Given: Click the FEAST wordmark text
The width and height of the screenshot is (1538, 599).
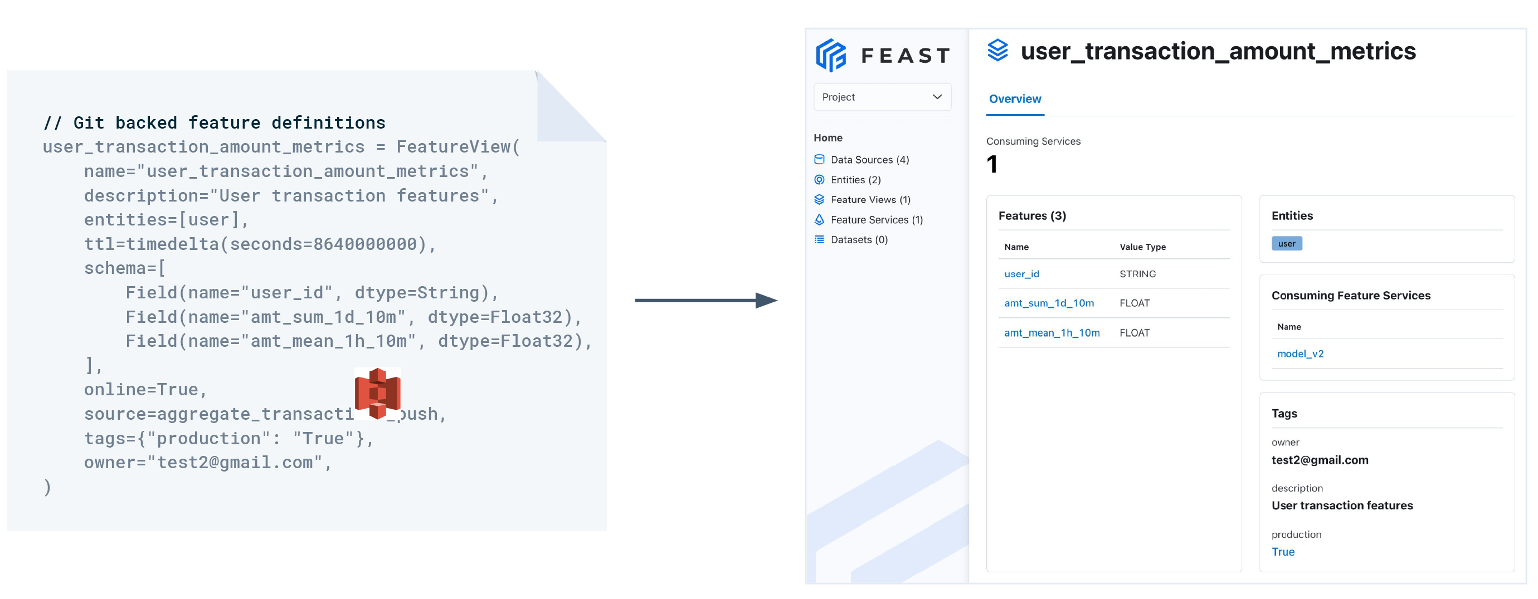Looking at the screenshot, I should [905, 56].
